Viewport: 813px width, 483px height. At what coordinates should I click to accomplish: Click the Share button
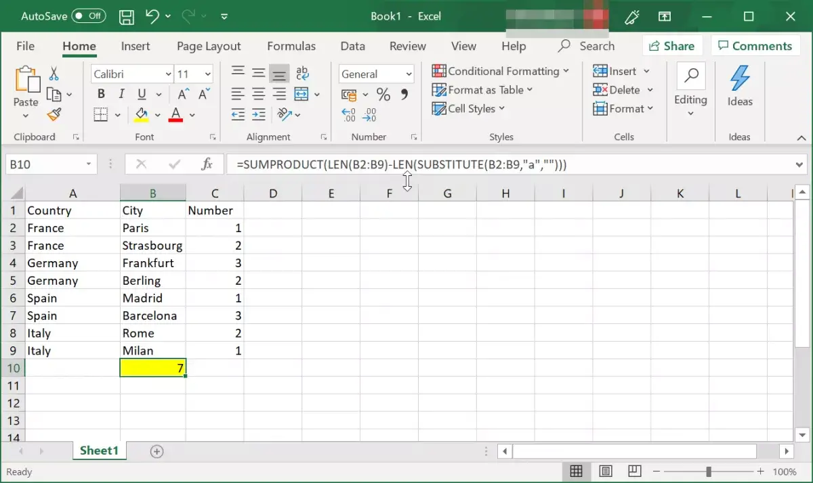coord(672,46)
